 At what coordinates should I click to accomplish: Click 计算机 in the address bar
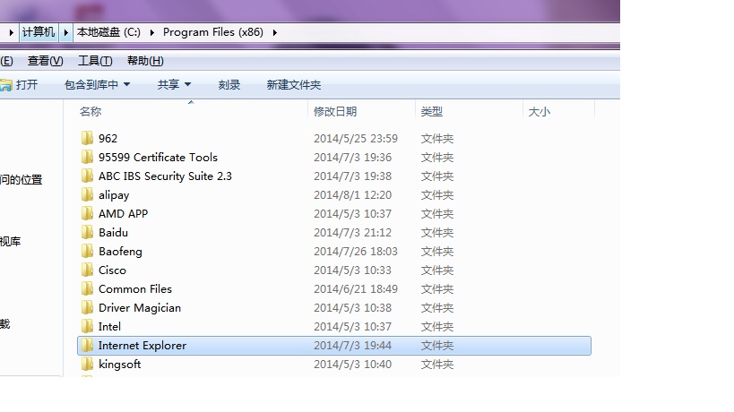[39, 32]
